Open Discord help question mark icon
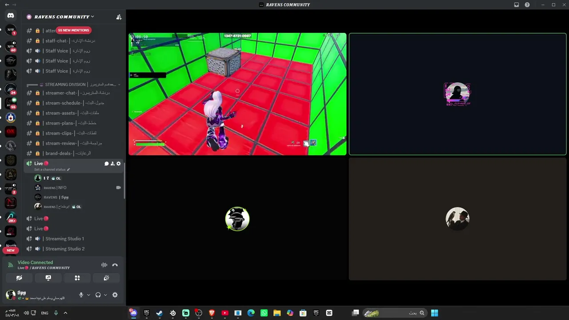Image resolution: width=569 pixels, height=320 pixels. (x=527, y=5)
